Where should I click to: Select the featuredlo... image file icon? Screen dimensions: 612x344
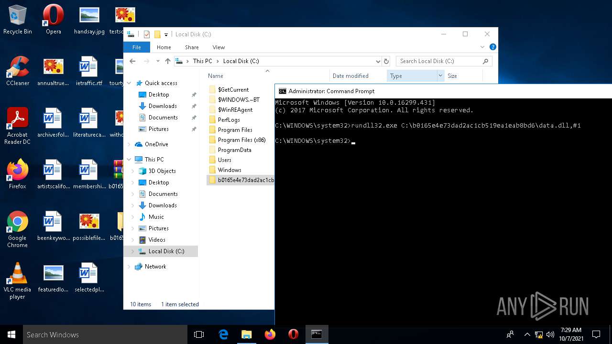coord(54,277)
